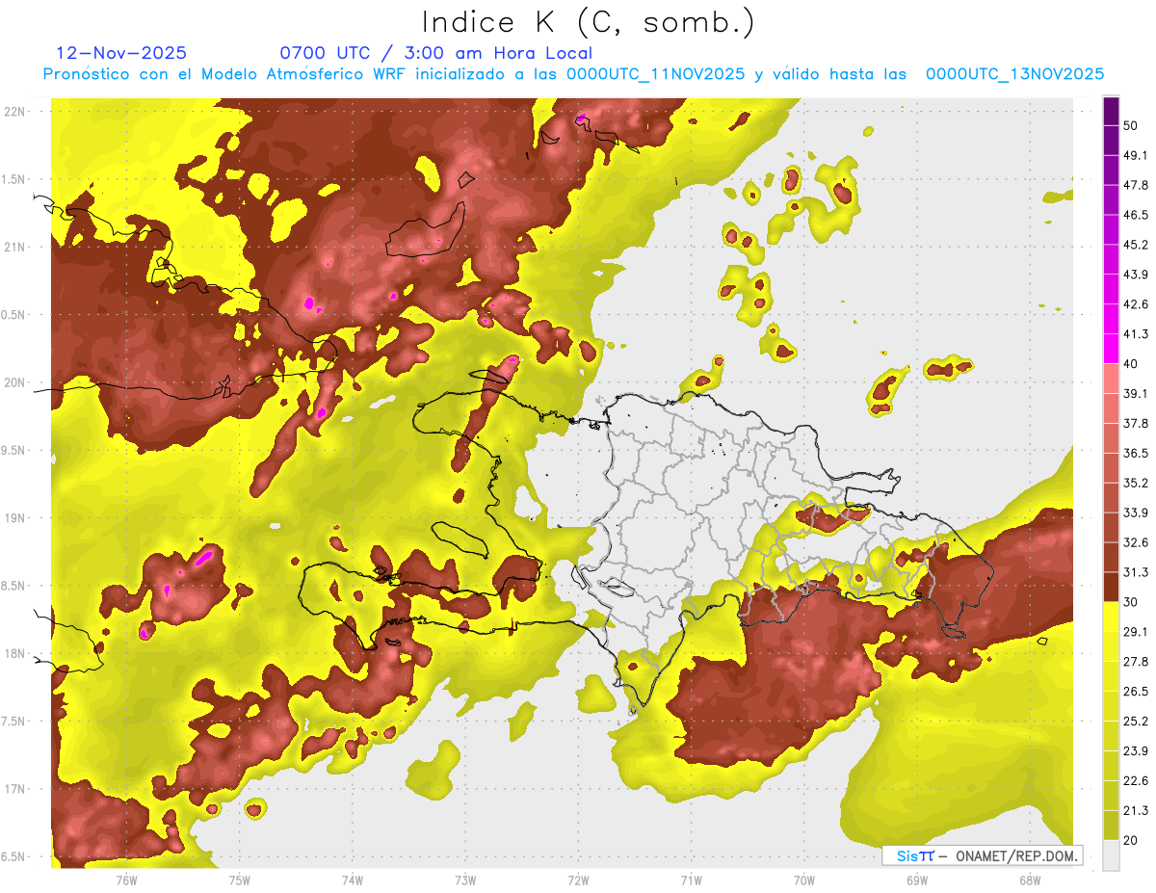Click the colorbar value "25.2"
Image resolution: width=1156 pixels, height=893 pixels.
tap(1136, 721)
